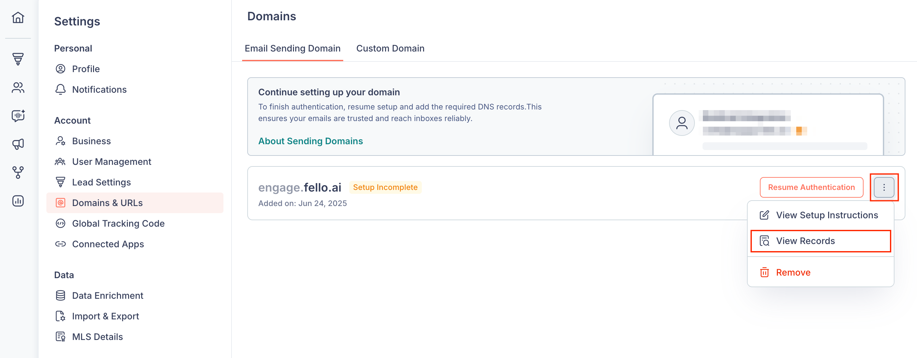
Task: Open the funnel Leads icon in sidebar
Action: (x=18, y=59)
